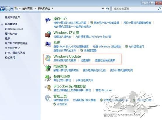
Task: Select 网络和 Internet in the sidebar
Action: click(x=14, y=29)
